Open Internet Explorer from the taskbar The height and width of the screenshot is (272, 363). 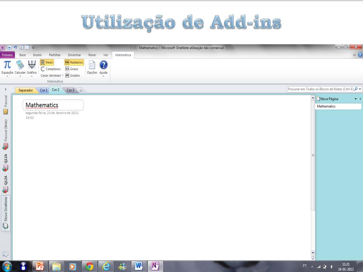[x=106, y=266]
